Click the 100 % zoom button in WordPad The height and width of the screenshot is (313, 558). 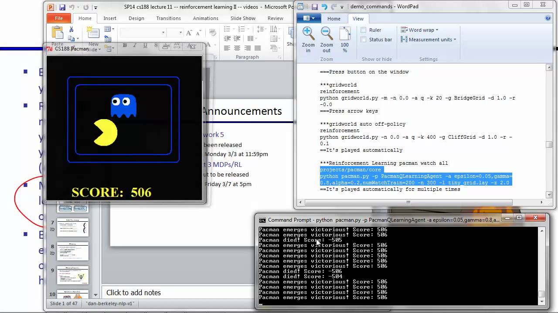point(345,40)
